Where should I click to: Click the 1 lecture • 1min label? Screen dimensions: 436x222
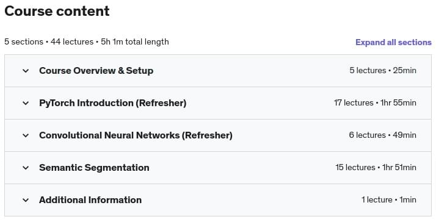389,199
